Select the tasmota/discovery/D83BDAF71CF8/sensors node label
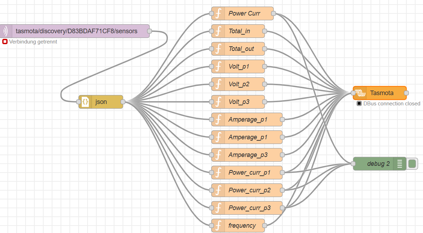This screenshot has height=233, width=423. click(76, 31)
